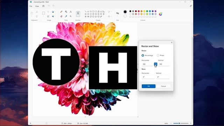Click the share icon at top right

191,6
